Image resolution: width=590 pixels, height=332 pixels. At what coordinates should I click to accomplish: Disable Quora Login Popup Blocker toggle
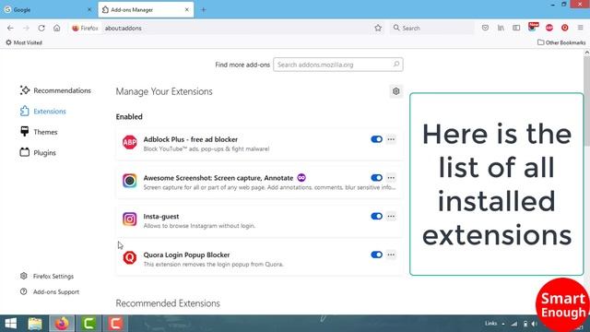[x=376, y=255]
